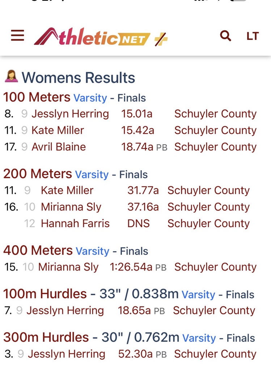Open the 300m Hurdles event link
The height and width of the screenshot is (371, 271).
[46, 337]
